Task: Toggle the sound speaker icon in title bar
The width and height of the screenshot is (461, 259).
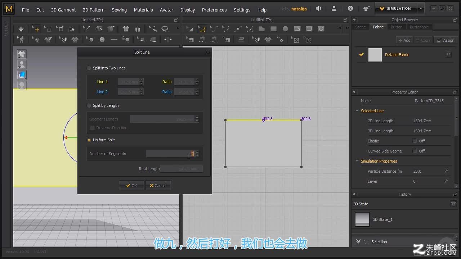Action: click(x=318, y=9)
